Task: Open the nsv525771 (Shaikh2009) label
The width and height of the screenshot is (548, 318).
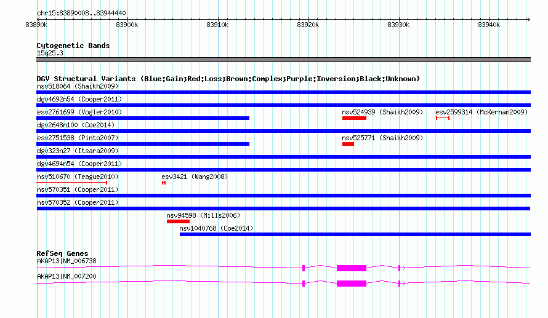Action: pyautogui.click(x=382, y=138)
